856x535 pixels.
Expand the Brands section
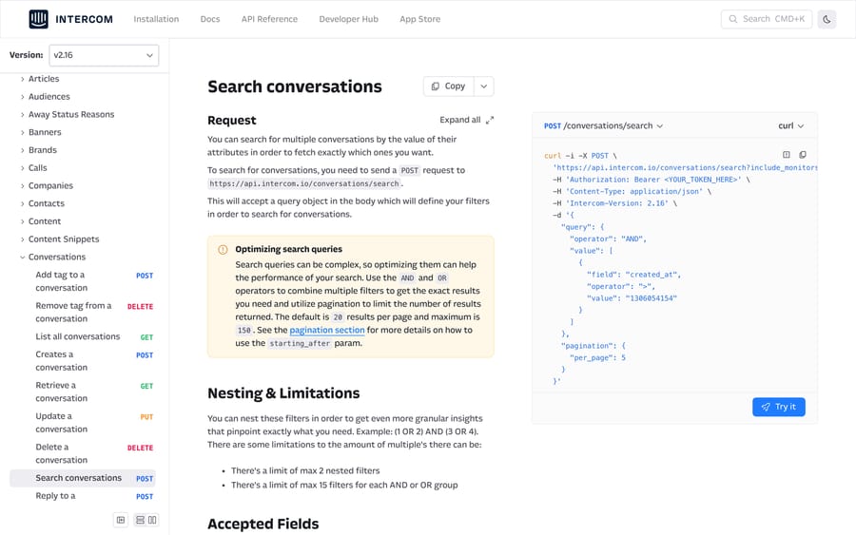click(x=38, y=150)
